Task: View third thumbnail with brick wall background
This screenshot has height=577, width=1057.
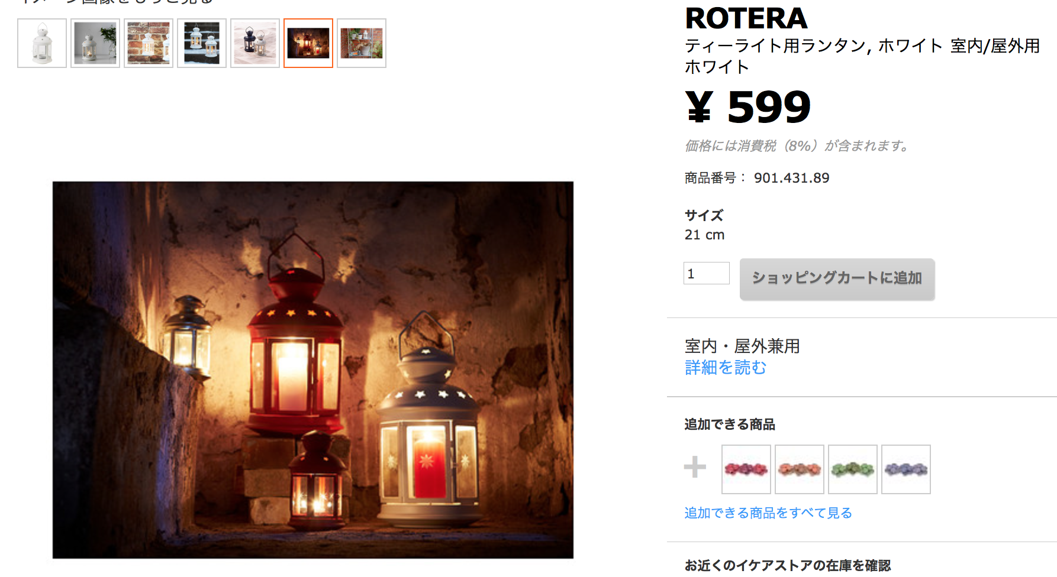Action: point(149,43)
